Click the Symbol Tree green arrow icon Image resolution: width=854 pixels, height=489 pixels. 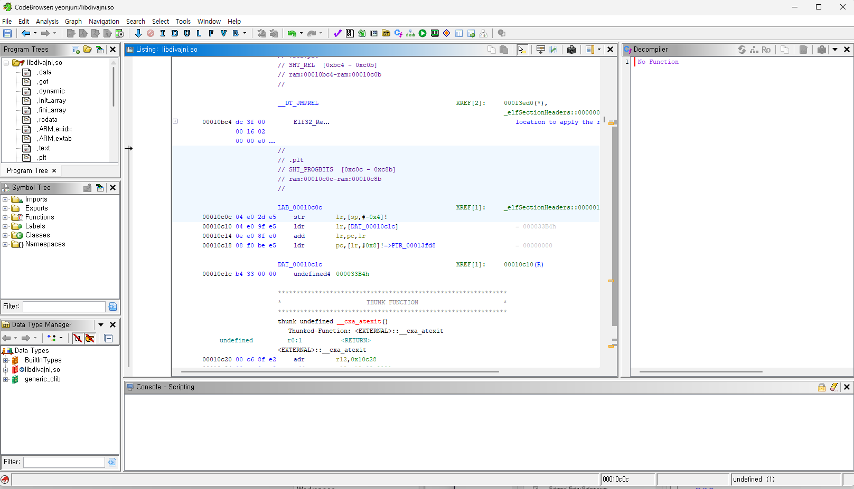[100, 188]
